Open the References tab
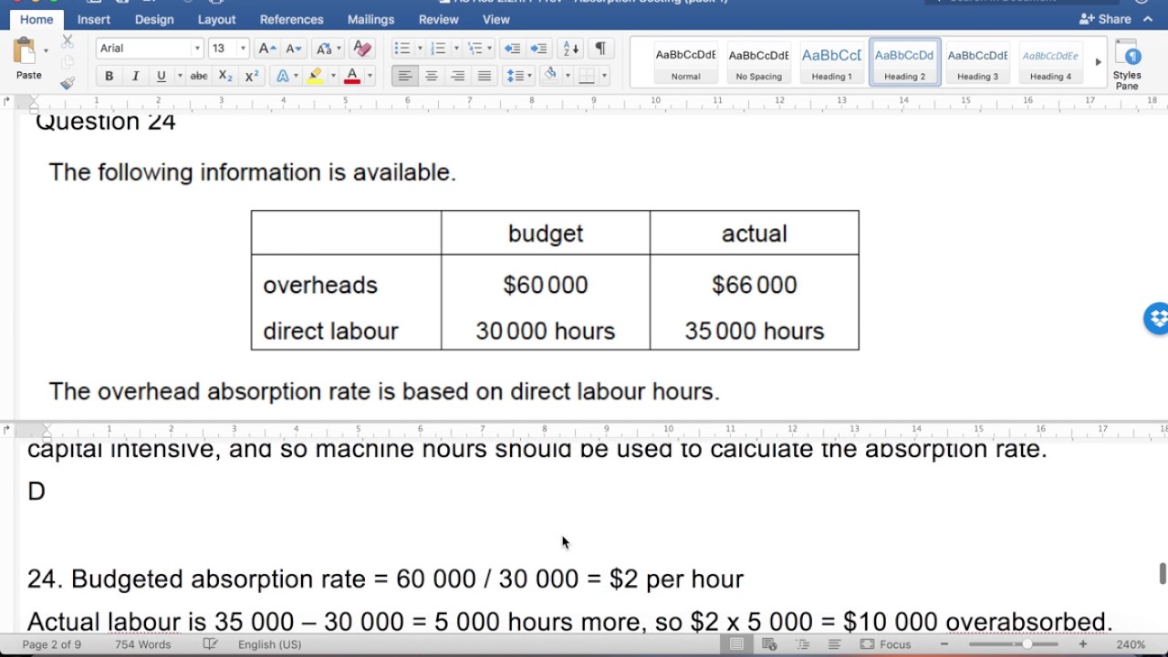The height and width of the screenshot is (657, 1168). (x=291, y=19)
